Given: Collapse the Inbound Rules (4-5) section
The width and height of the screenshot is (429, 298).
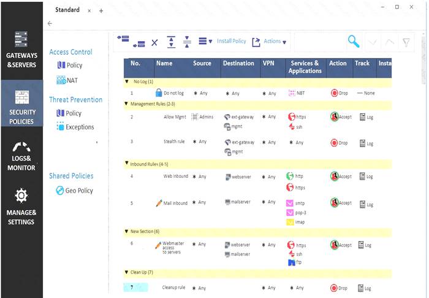Looking at the screenshot, I should click(126, 163).
